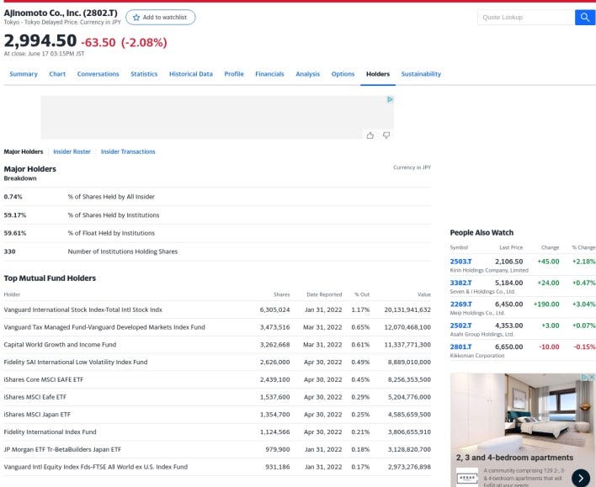Click the iShares MSCI Japan ETF holder name
The image size is (596, 487).
37,415
